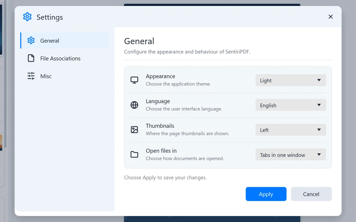Click the Language globe icon
Viewport: 356px width, 222px height.
(x=134, y=105)
